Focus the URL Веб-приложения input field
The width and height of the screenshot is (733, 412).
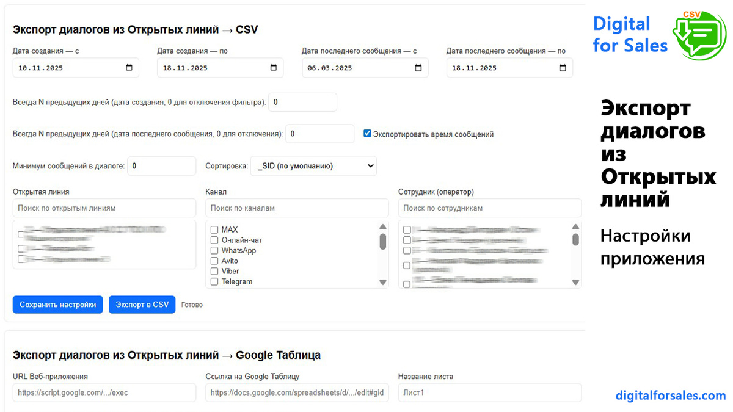pos(104,392)
